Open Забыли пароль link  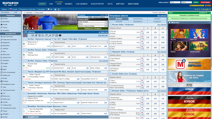point(164,2)
